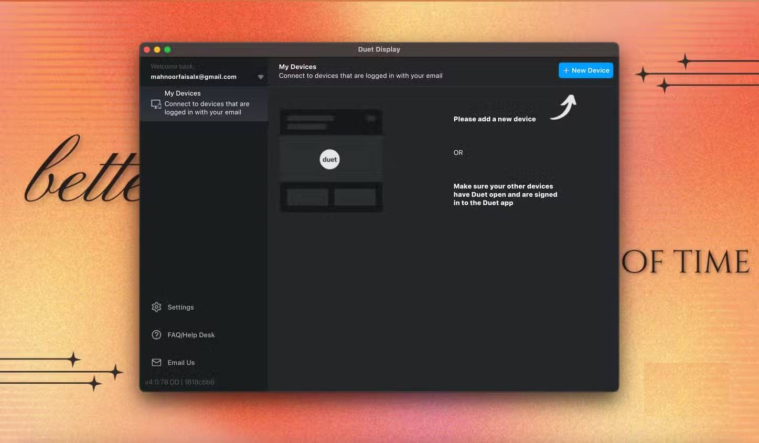Click the header subtitle about logged in devices

click(360, 76)
